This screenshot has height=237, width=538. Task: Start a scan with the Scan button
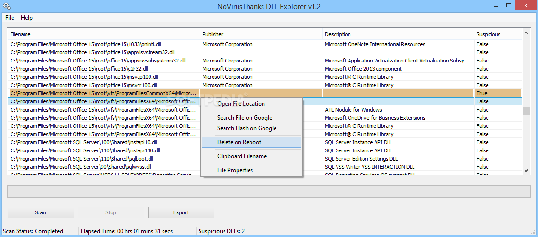pos(40,212)
